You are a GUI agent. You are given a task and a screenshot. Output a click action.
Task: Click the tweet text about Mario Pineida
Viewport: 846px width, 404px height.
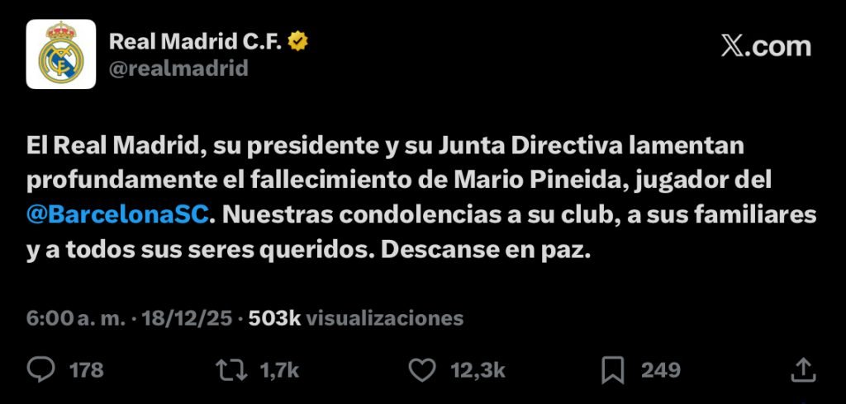click(421, 199)
